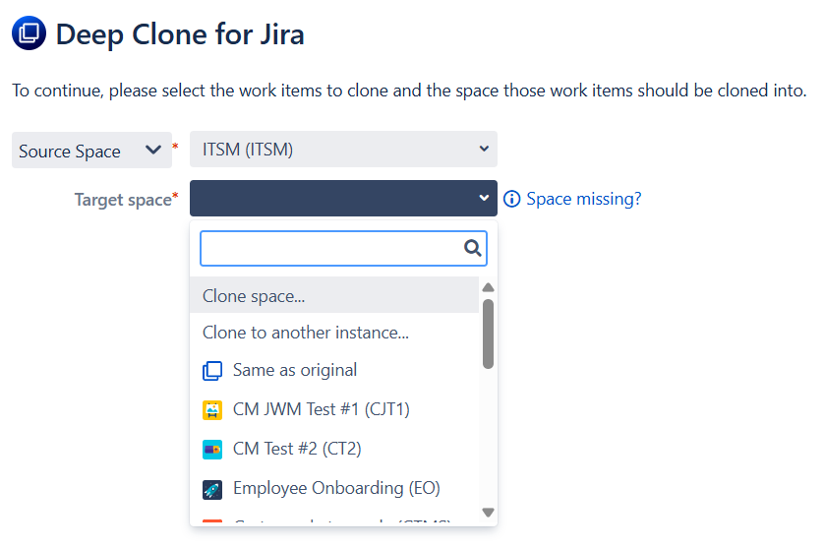Click the list scrollbar up arrow
The height and width of the screenshot is (549, 825).
pyautogui.click(x=488, y=287)
